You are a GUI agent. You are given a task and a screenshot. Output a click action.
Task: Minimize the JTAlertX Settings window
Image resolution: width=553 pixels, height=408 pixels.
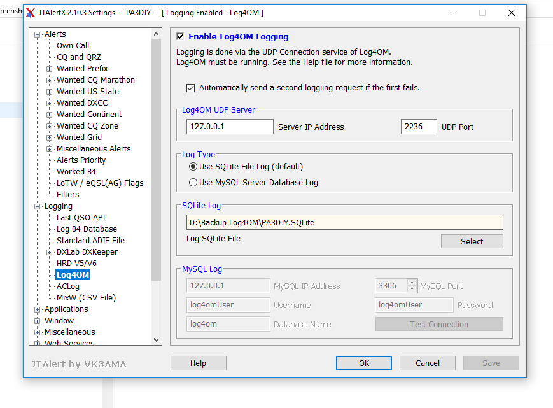tap(454, 13)
